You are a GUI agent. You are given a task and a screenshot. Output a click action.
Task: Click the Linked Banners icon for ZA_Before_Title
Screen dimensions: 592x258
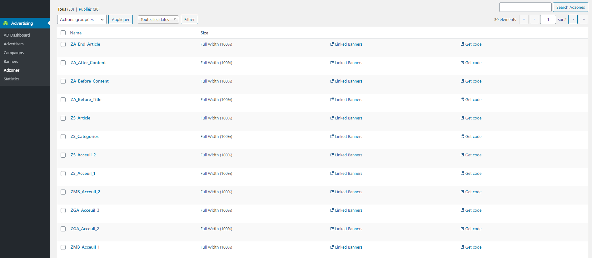(332, 99)
